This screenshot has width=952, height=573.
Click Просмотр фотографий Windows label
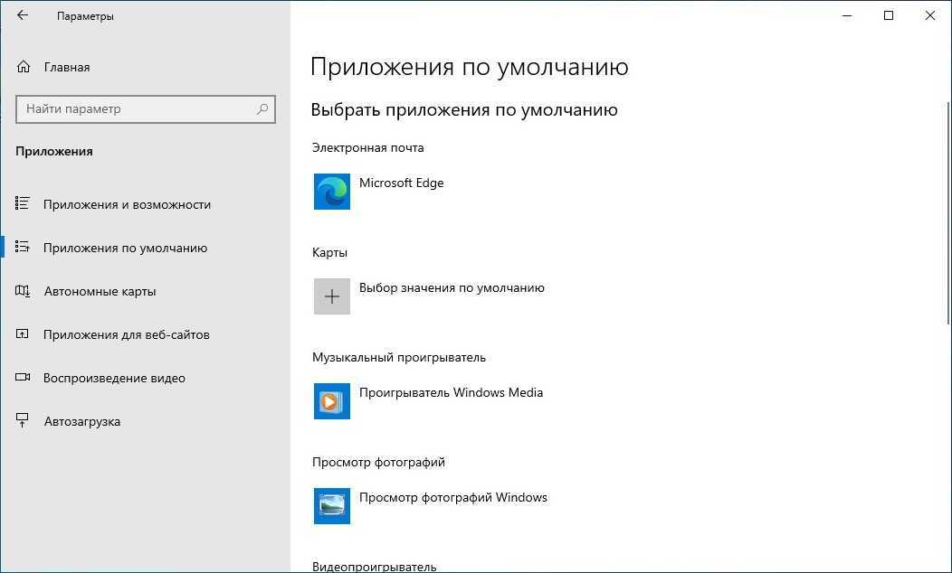coord(453,497)
